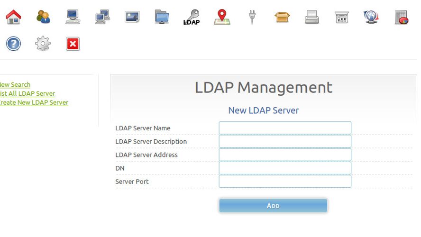Focus the LDAP Server Name field
The width and height of the screenshot is (421, 237).
click(285, 128)
